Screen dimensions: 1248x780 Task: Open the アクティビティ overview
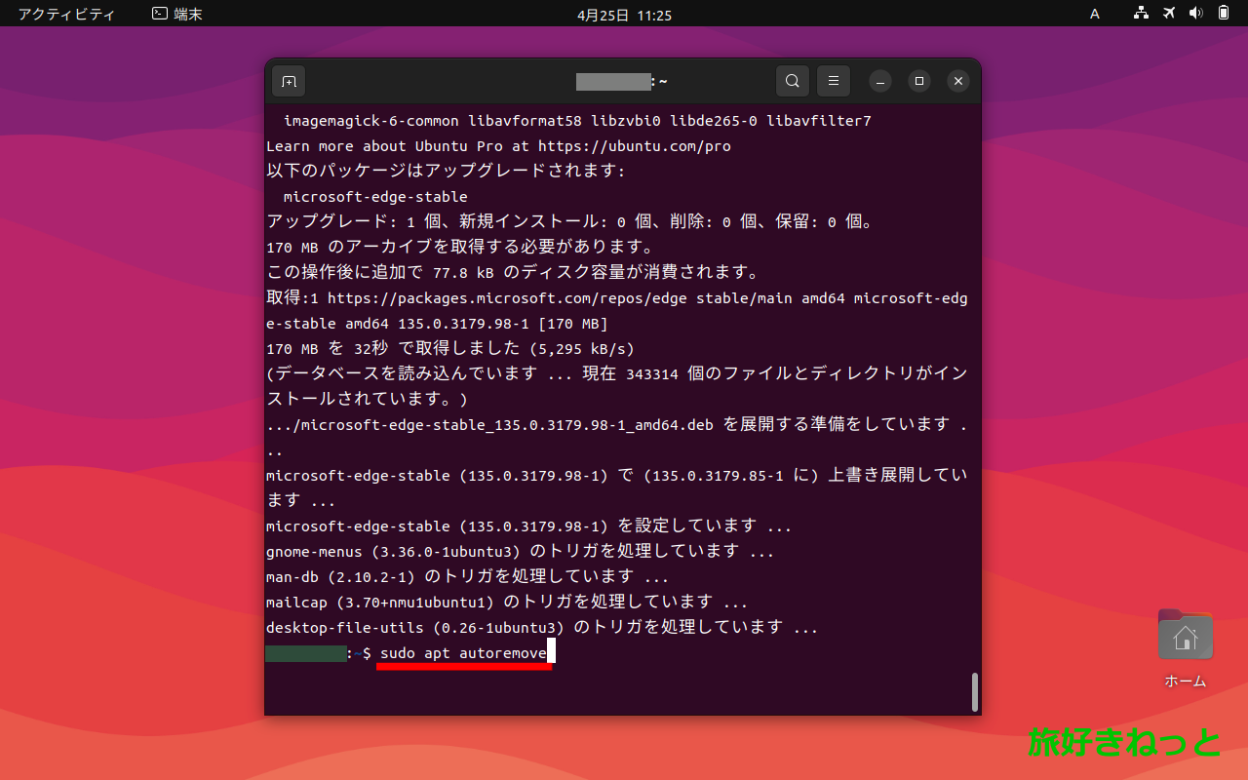tap(65, 14)
